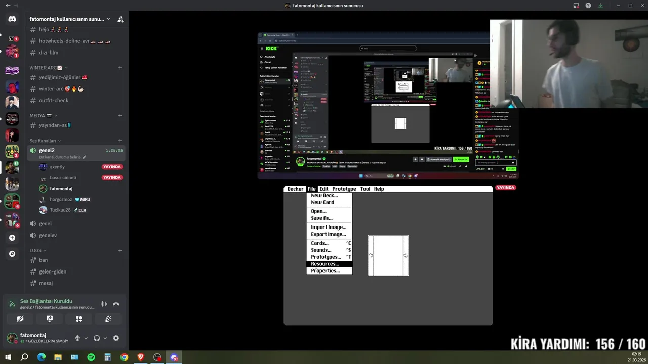
Task: Open Spotify from the taskbar
Action: click(91, 357)
